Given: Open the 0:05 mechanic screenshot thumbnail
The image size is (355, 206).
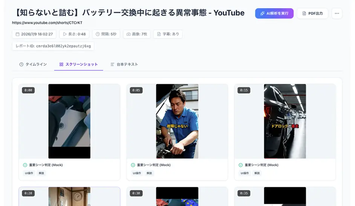Looking at the screenshot, I should pos(177,121).
